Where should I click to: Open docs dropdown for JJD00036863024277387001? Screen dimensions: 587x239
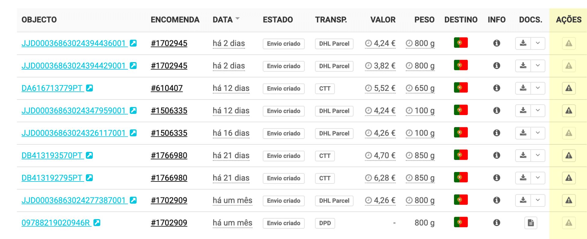(538, 200)
